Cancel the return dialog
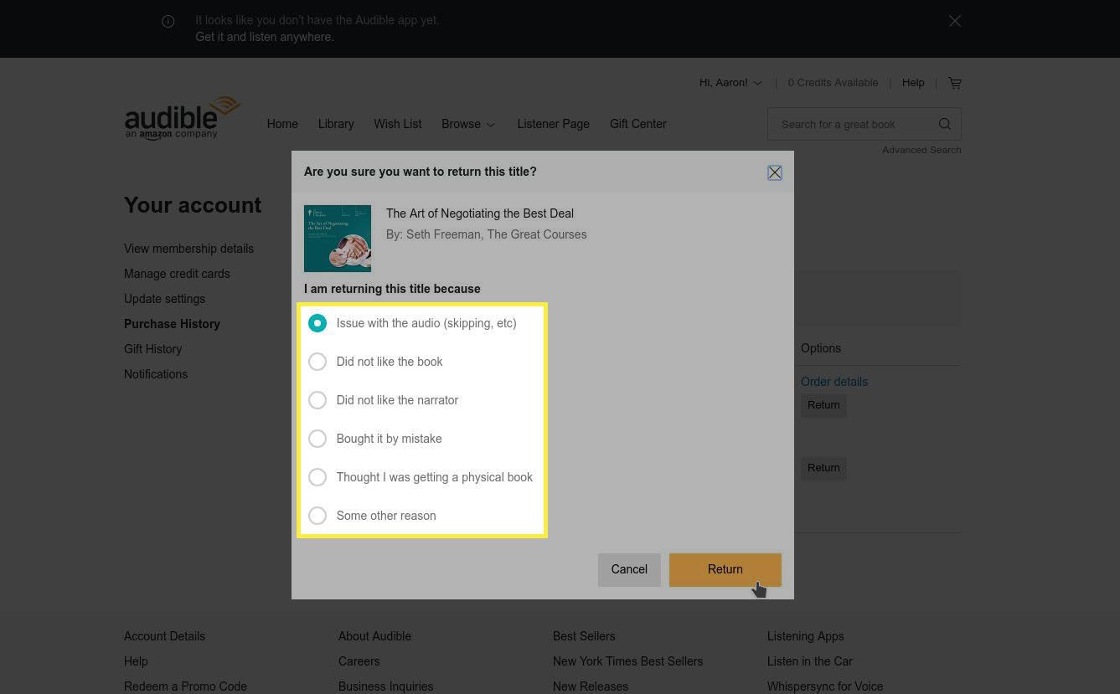 coord(629,569)
